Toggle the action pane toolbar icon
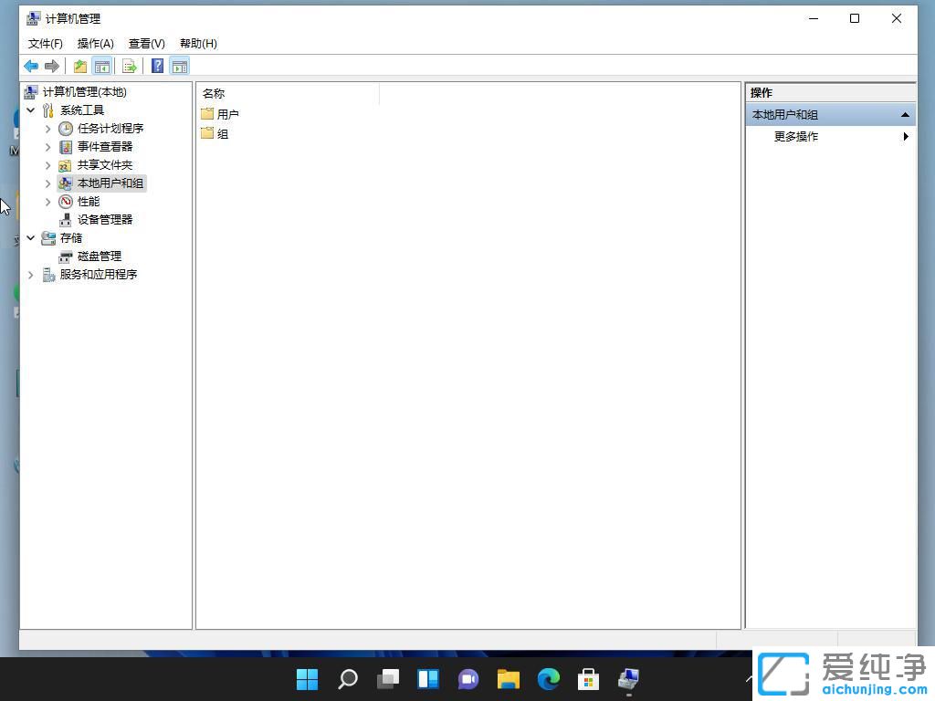Image resolution: width=935 pixels, height=701 pixels. 179,65
